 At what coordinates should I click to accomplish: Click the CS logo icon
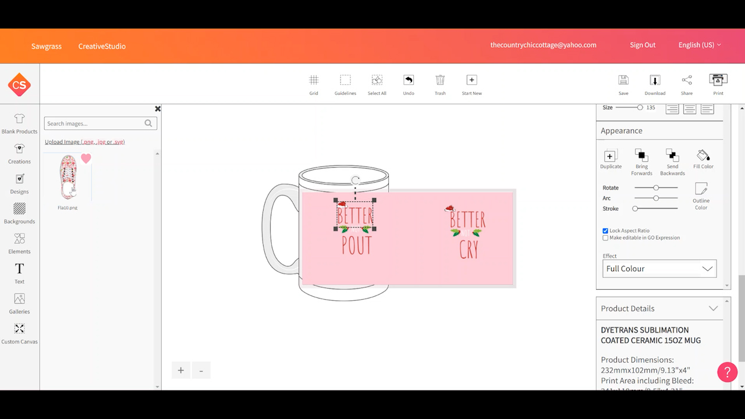pyautogui.click(x=19, y=85)
